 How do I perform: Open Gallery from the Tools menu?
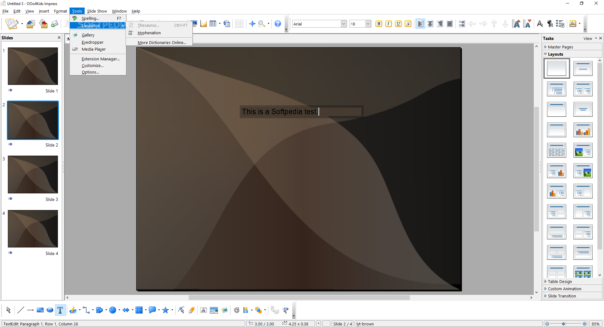pos(98,35)
